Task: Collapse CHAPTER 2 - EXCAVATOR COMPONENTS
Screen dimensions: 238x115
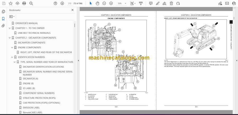Action: point(10,38)
